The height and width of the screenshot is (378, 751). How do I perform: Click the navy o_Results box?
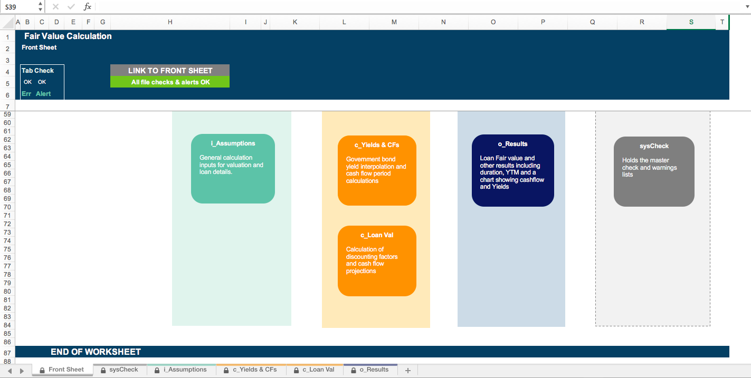tap(512, 170)
